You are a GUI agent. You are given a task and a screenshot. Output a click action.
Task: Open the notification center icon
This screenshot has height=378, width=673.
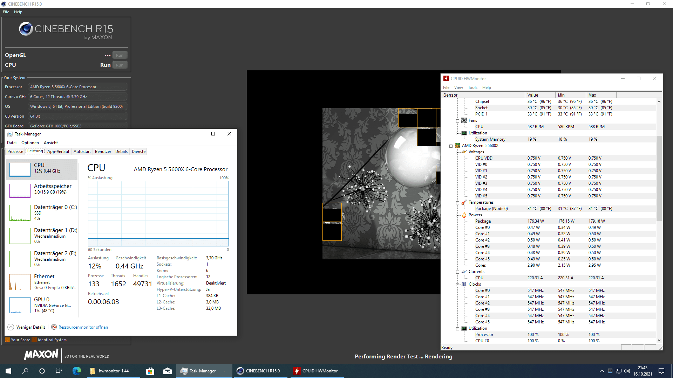point(661,371)
